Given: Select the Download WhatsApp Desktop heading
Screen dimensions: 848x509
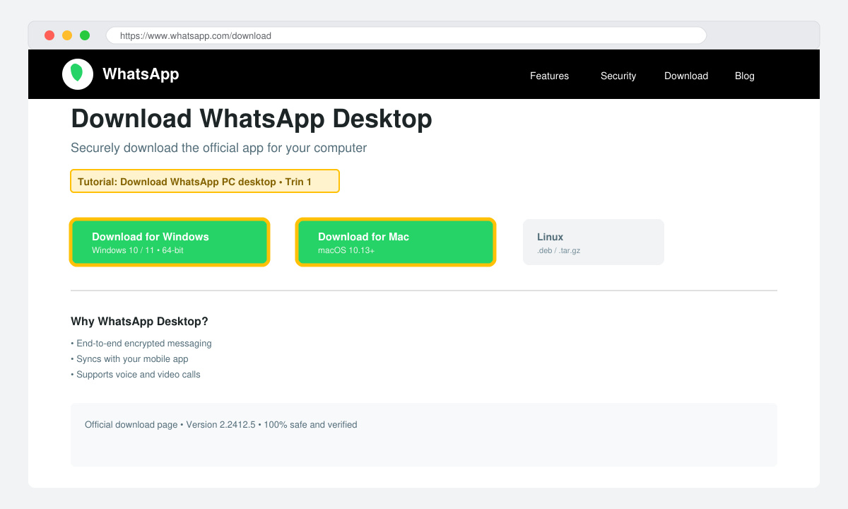Looking at the screenshot, I should coord(252,119).
